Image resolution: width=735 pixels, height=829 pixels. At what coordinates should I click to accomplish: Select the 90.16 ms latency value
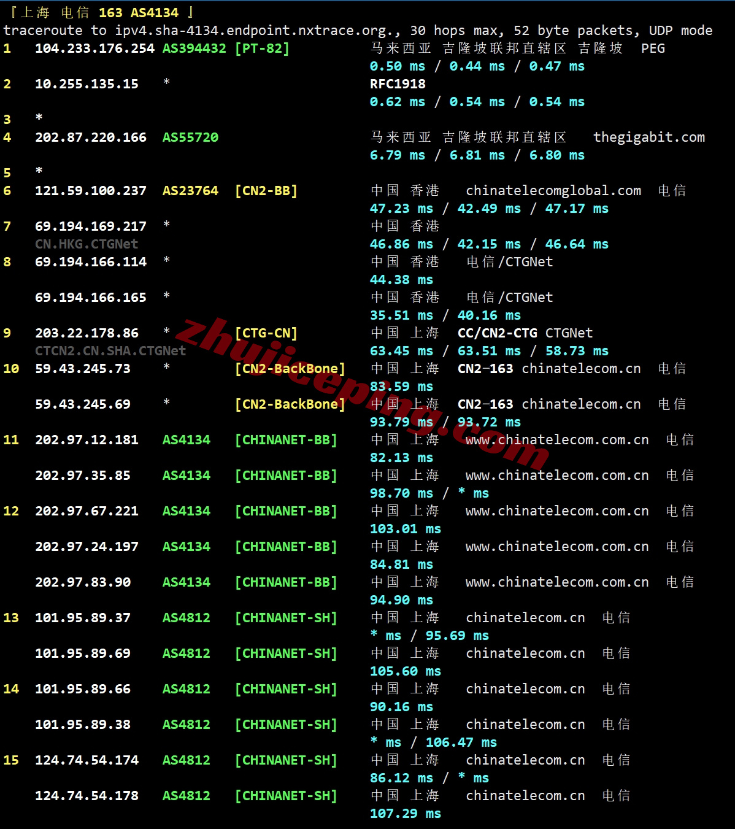point(401,707)
